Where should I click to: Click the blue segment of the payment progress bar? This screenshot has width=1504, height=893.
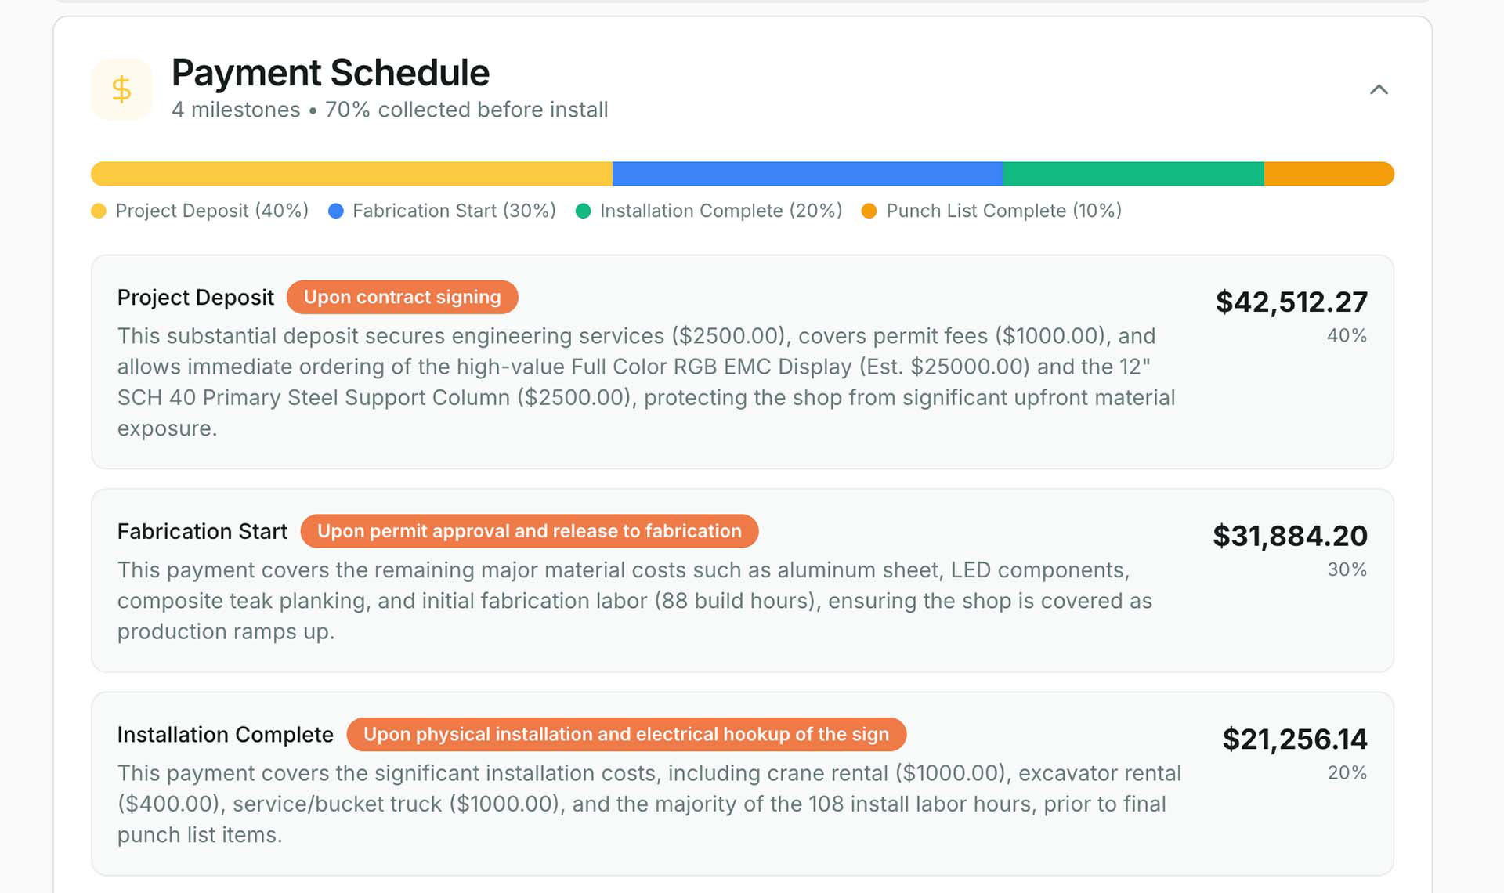coord(807,173)
